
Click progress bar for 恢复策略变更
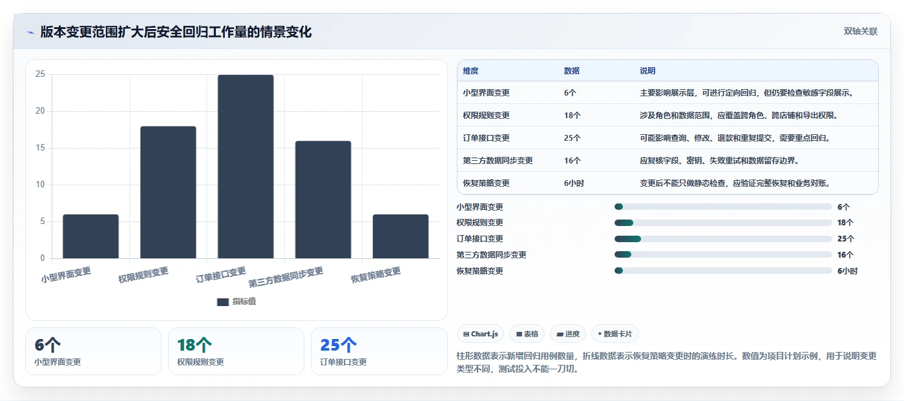tap(723, 271)
